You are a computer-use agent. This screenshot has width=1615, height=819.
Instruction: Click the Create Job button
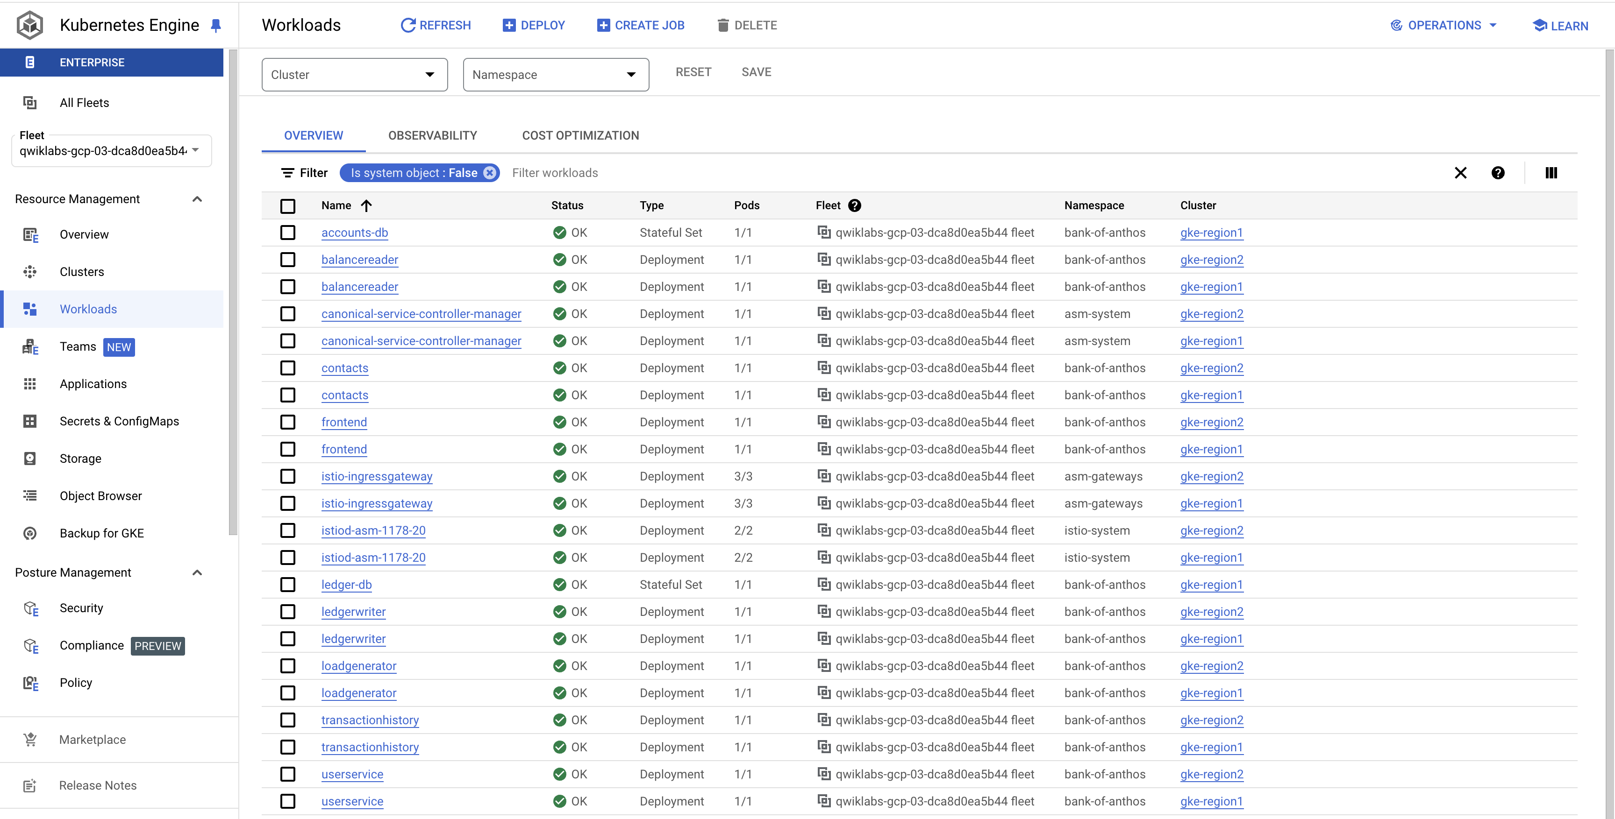pos(641,25)
